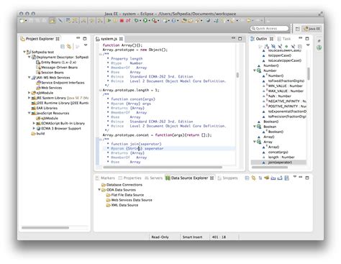Image resolution: width=341 pixels, height=264 pixels.
Task: Switch to the Markers tab
Action: coord(105,178)
